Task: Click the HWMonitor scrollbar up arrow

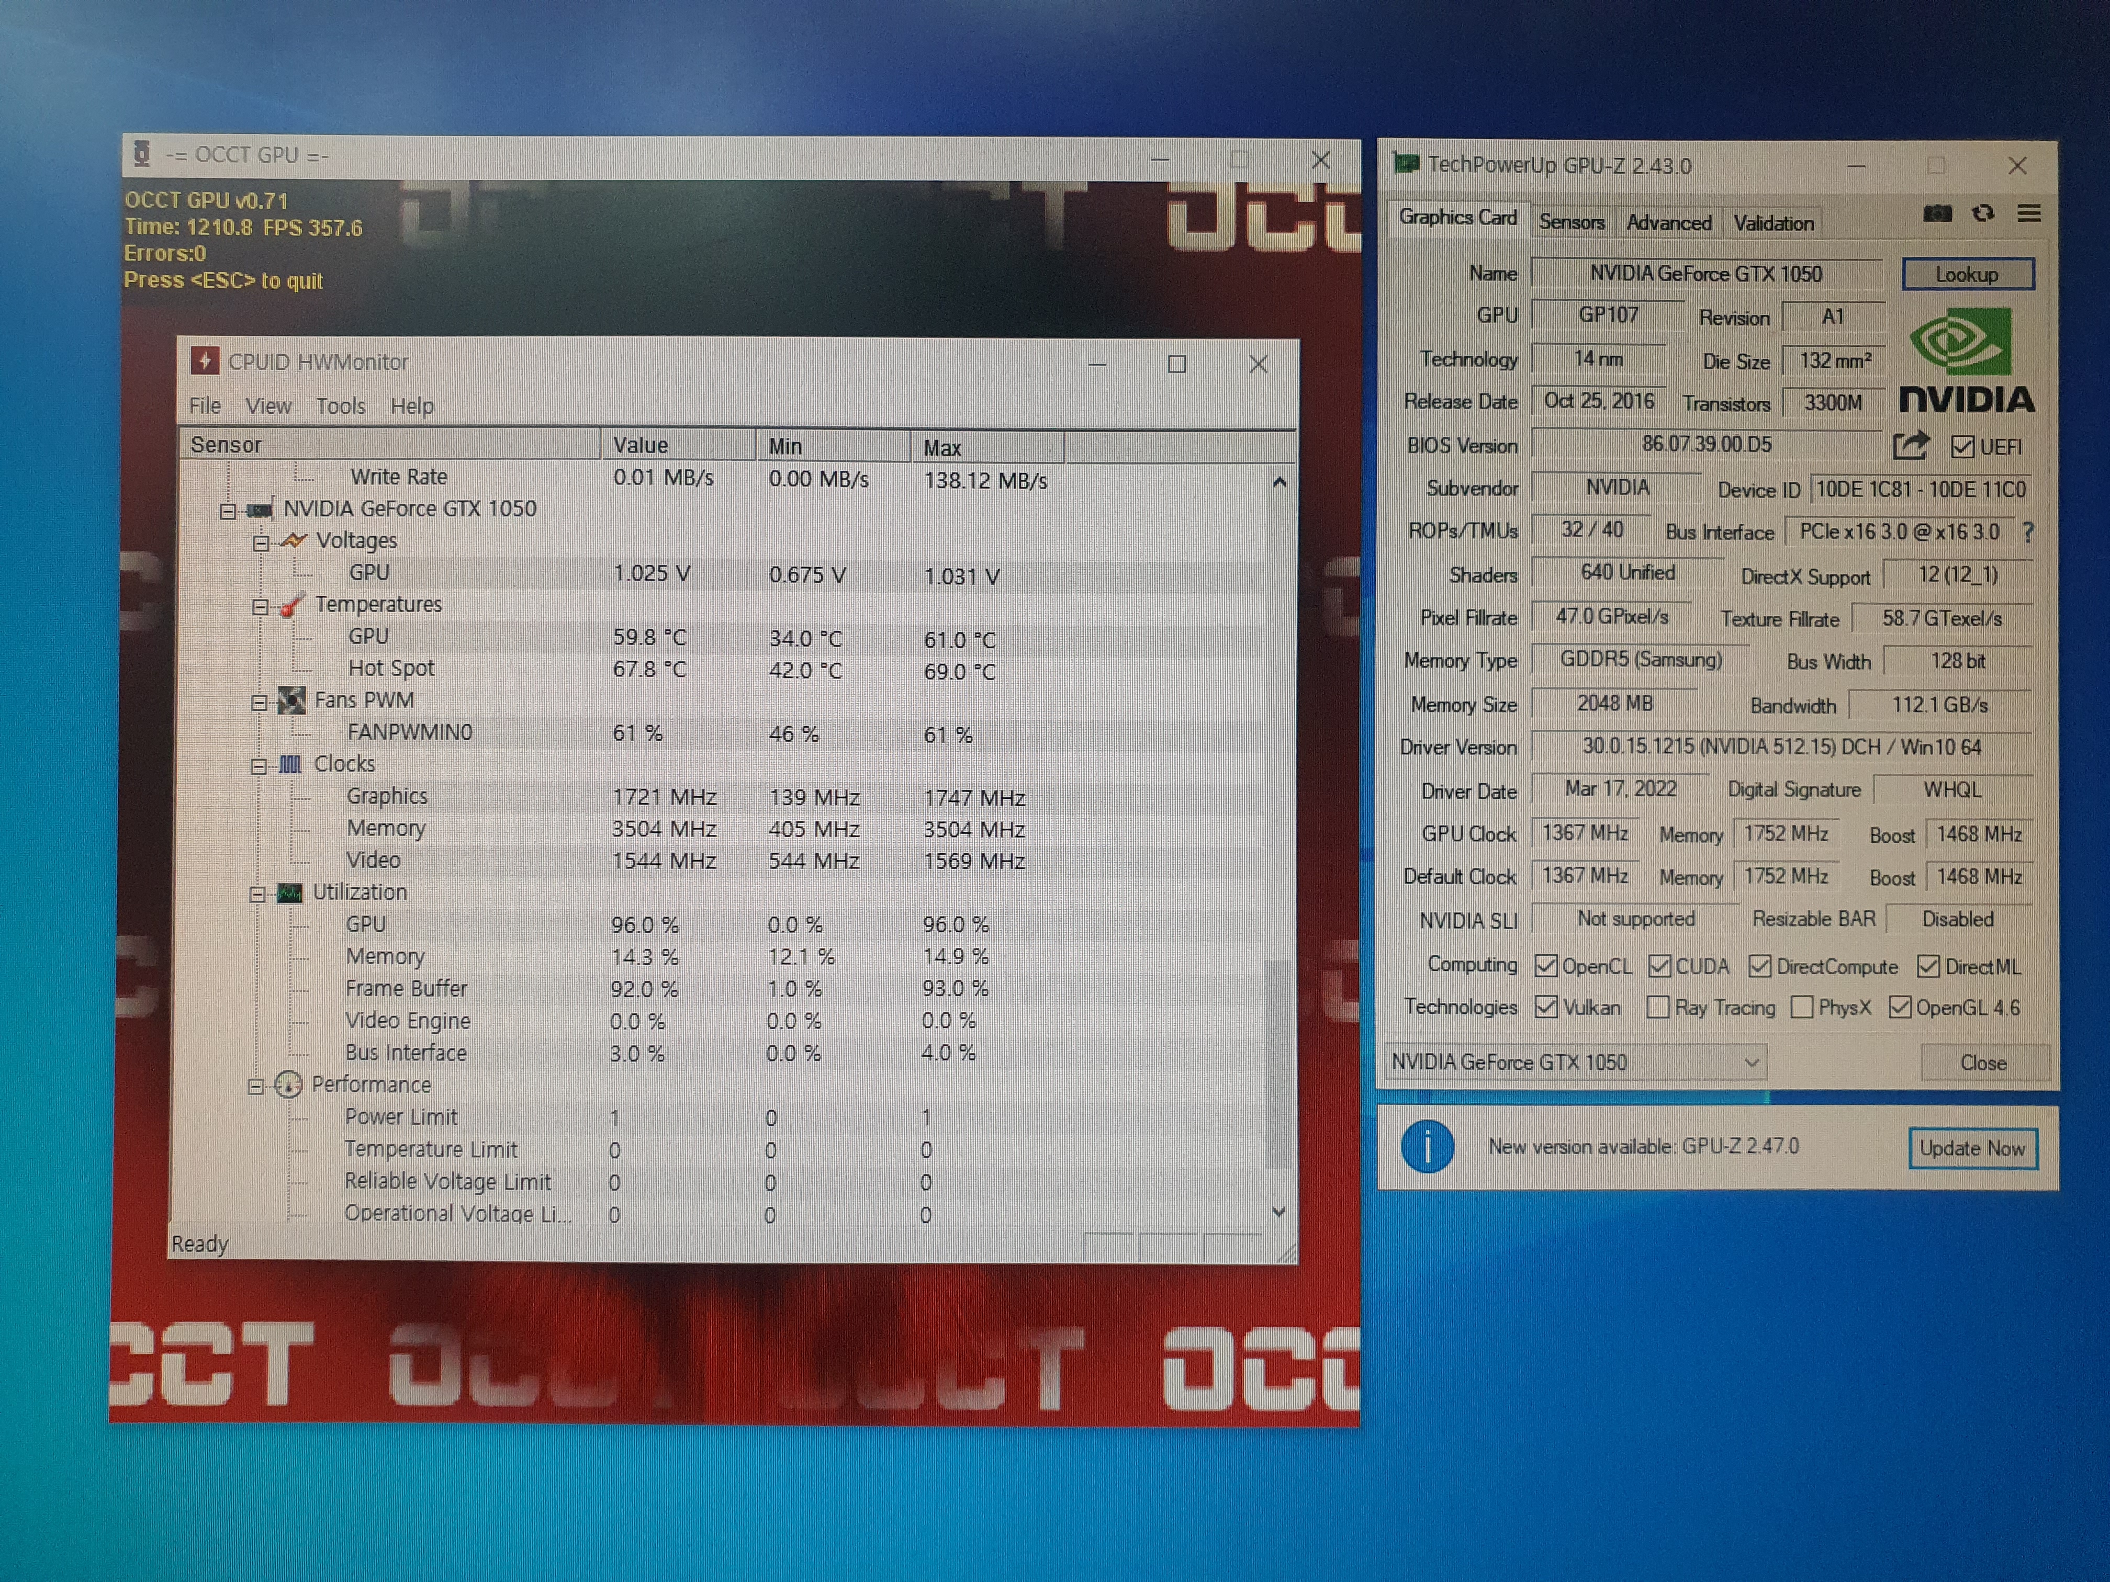Action: [1279, 482]
